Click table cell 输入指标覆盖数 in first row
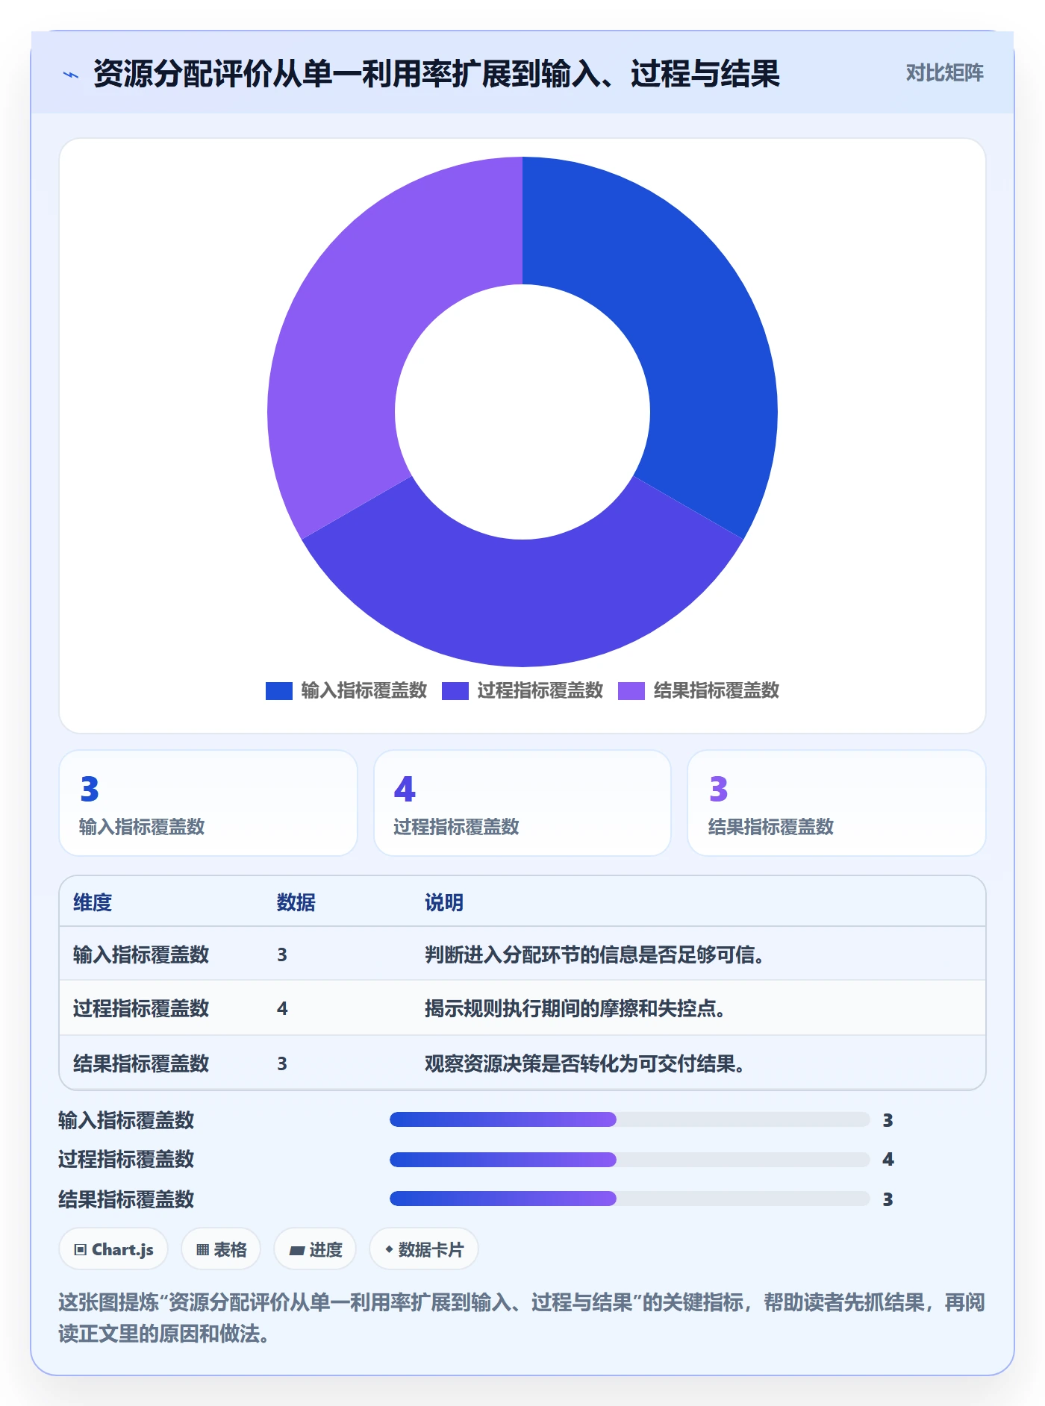The width and height of the screenshot is (1045, 1406). click(x=141, y=954)
